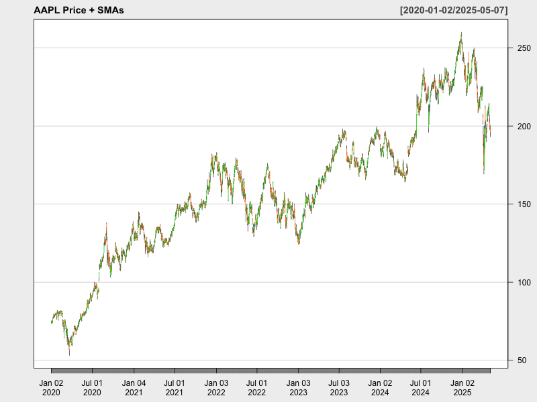537x402 pixels.
Task: Click the 'Jan 02 2025' x-axis label
Action: point(462,388)
